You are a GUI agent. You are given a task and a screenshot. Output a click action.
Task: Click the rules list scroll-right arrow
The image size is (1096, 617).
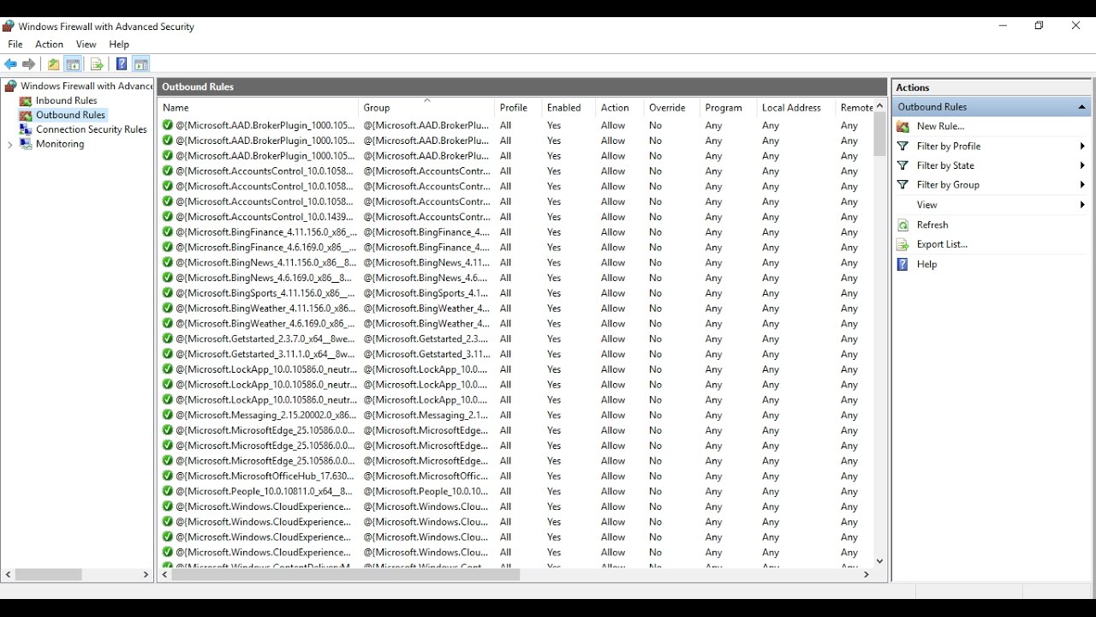tap(867, 574)
